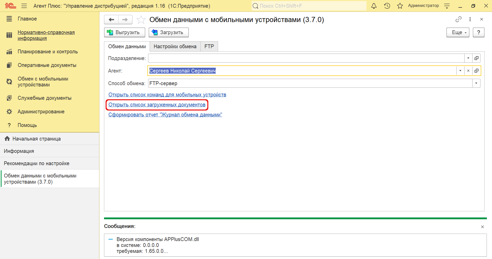Open the history clock icon
492x259 pixels.
point(387,6)
